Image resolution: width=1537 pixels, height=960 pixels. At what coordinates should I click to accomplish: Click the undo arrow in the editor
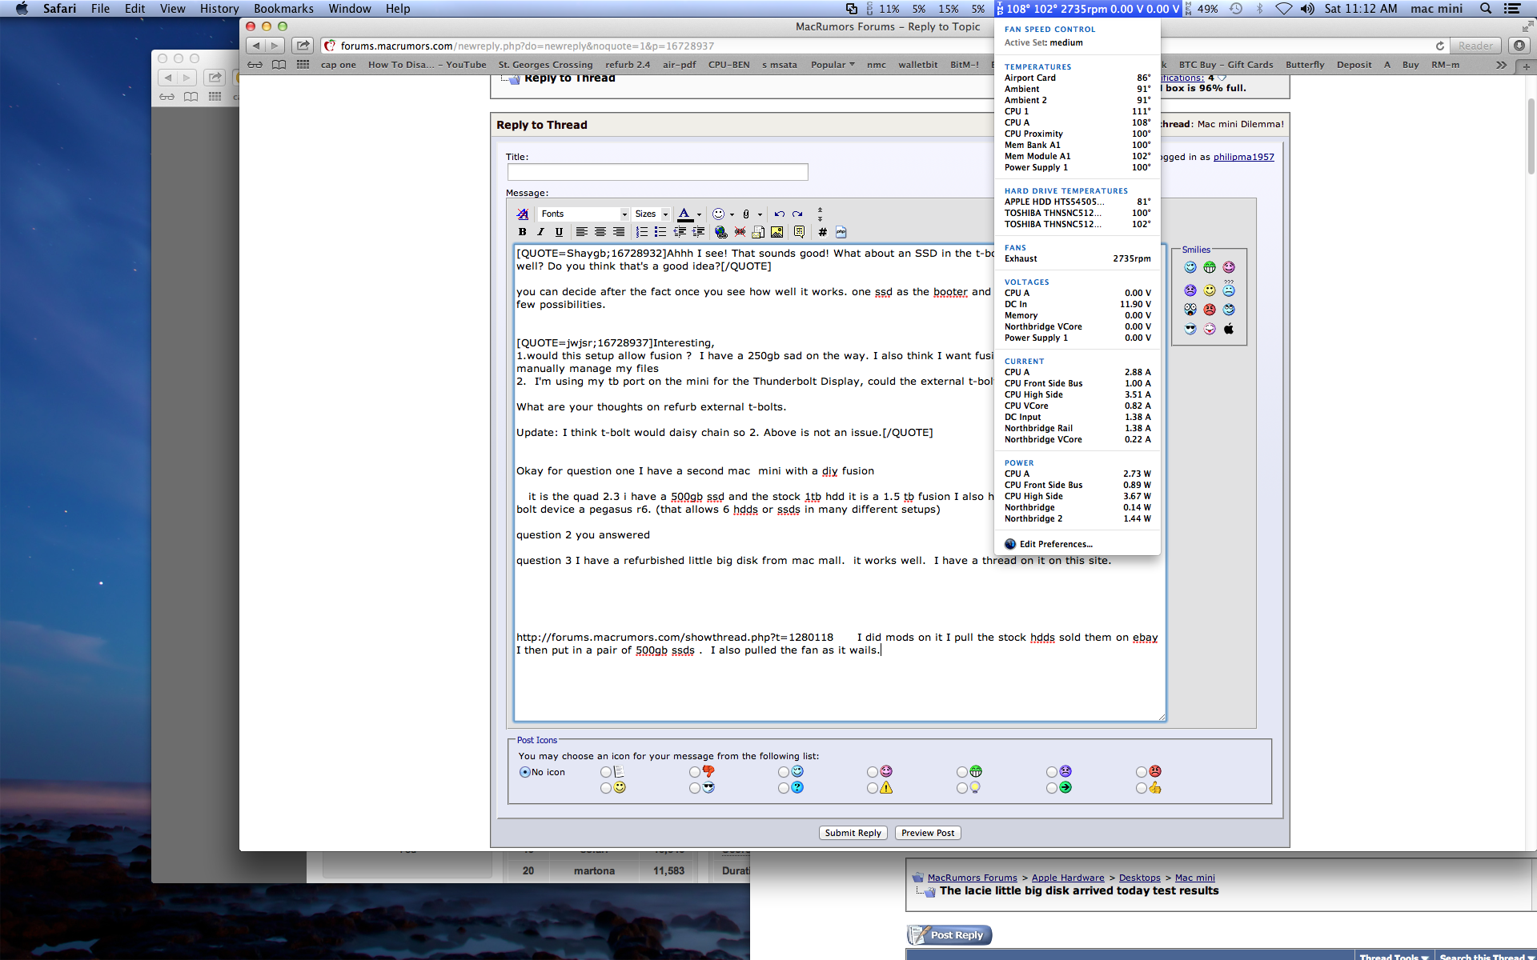click(779, 214)
